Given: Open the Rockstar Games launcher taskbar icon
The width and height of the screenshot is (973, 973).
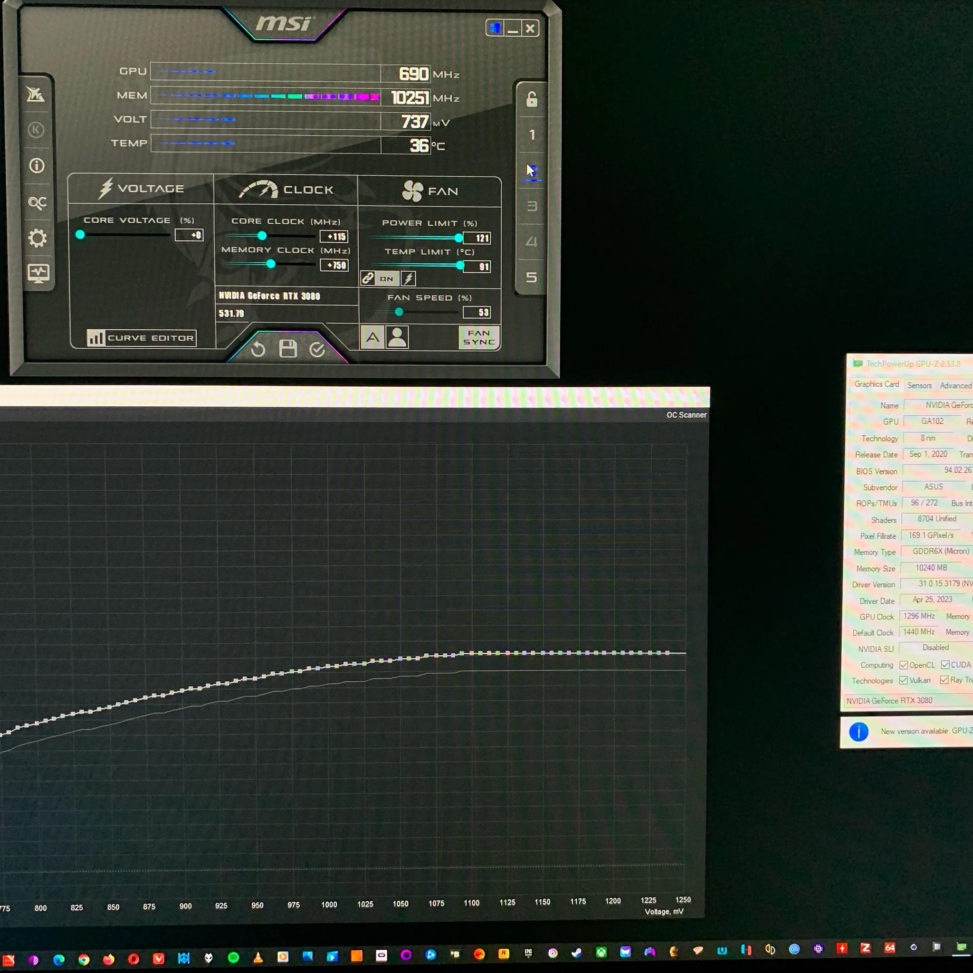Looking at the screenshot, I should (x=504, y=954).
